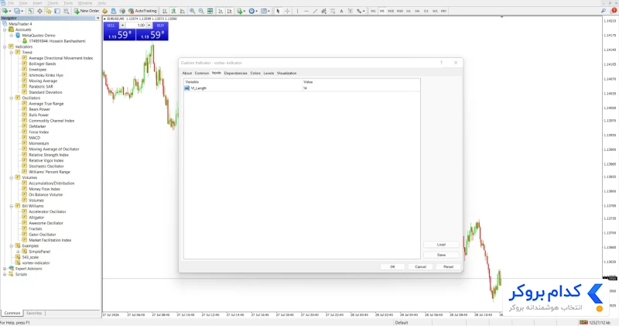The height and width of the screenshot is (326, 619).
Task: Select the M15 timeframe
Action: 391,11
